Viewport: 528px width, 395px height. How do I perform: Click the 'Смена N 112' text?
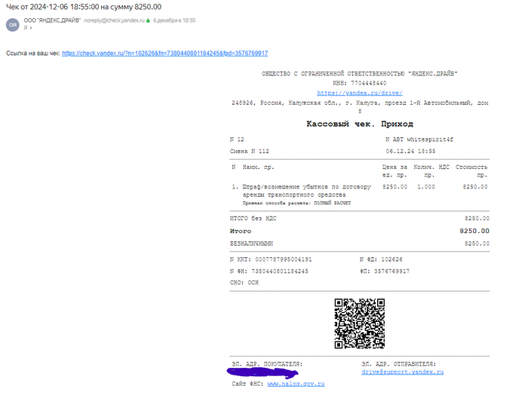250,151
